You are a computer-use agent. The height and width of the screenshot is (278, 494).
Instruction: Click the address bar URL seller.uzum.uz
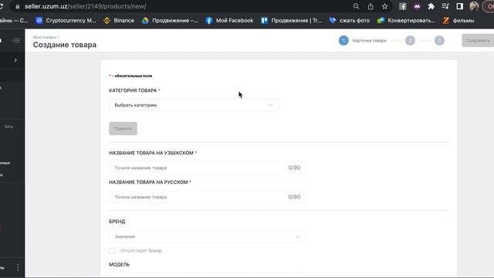(85, 6)
